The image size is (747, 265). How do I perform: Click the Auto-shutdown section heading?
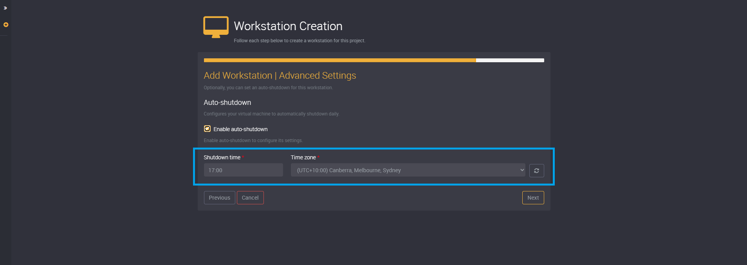(227, 103)
